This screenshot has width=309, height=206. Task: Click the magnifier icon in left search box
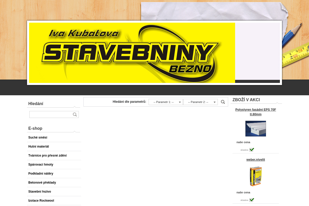coord(75,115)
